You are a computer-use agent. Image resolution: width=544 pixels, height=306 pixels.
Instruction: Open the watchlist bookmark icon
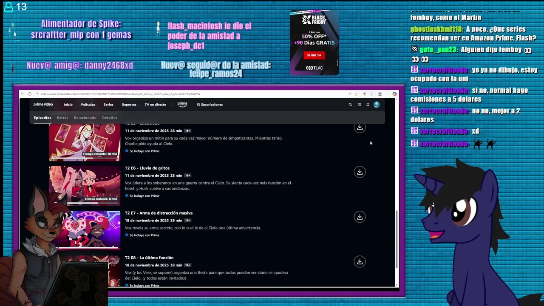coord(368,105)
